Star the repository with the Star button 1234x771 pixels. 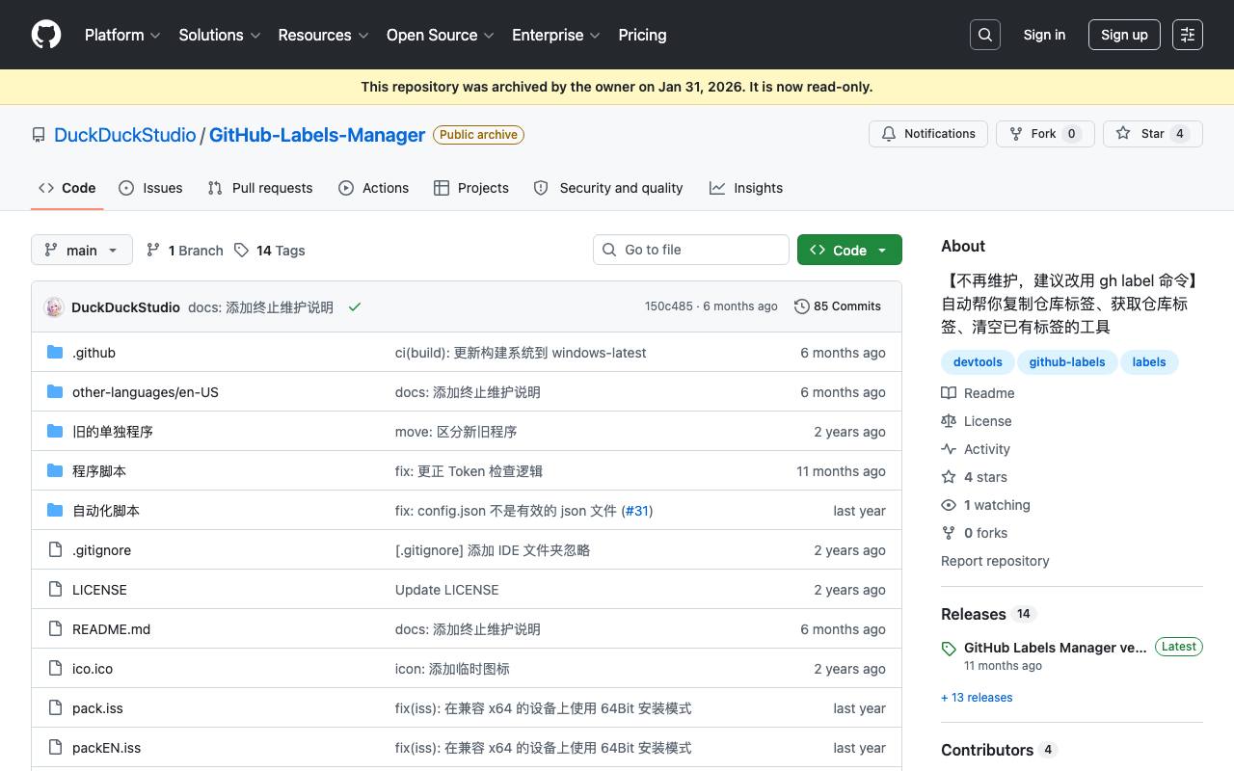coord(1153,134)
